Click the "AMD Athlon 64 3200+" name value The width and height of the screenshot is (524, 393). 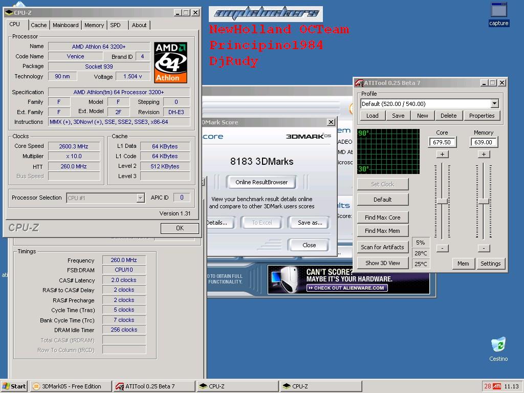(x=99, y=47)
